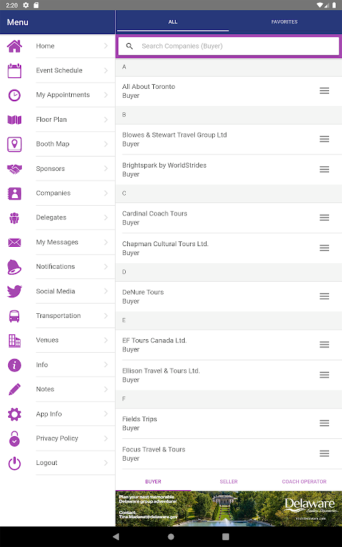Tap the Sponsors handshake icon
Image resolution: width=342 pixels, height=547 pixels.
[x=14, y=169]
